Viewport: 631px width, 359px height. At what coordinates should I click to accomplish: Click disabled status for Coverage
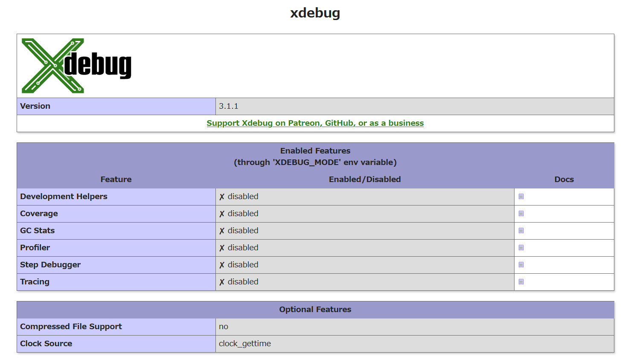tap(239, 214)
